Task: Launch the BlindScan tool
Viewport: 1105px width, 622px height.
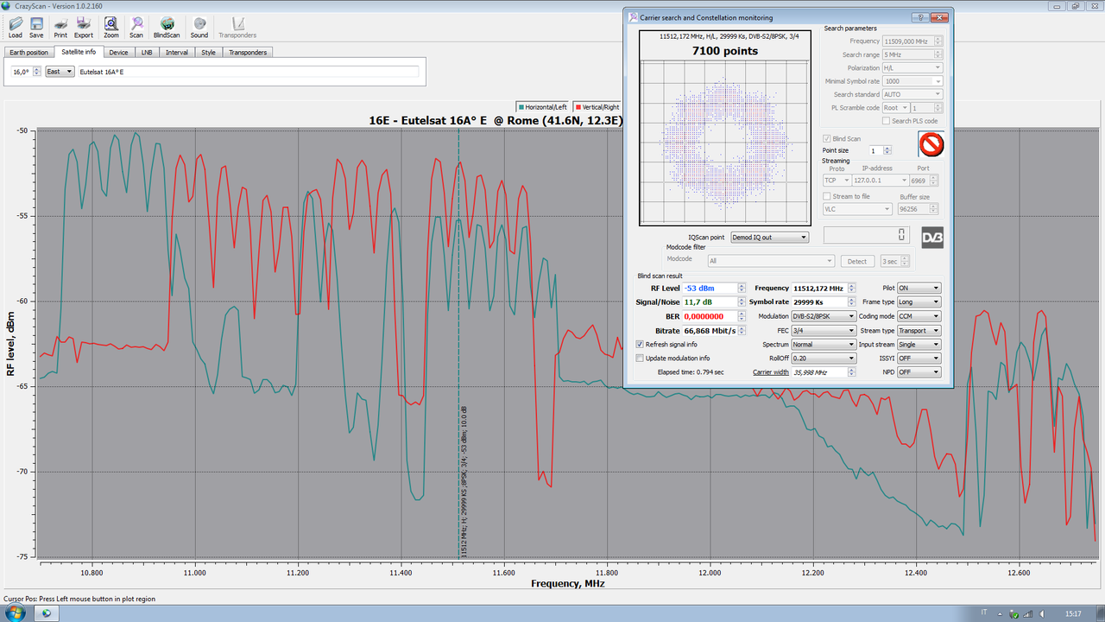Action: coord(167,27)
